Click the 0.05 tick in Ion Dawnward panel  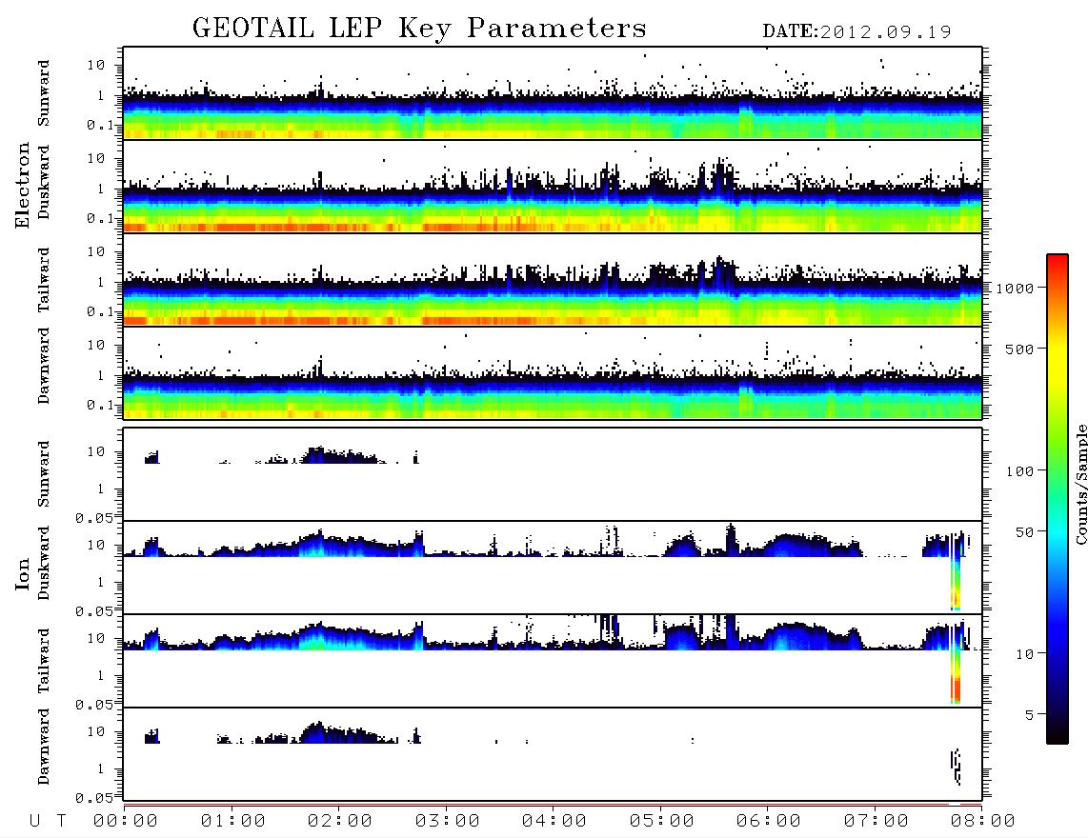click(x=93, y=798)
